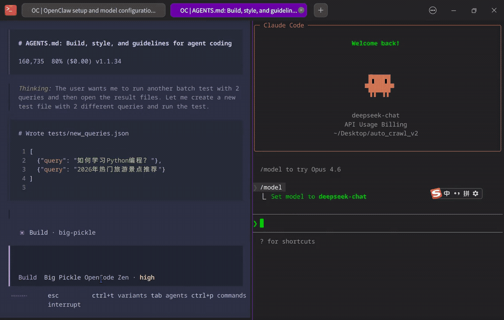Image resolution: width=504 pixels, height=320 pixels.
Task: Click the 'Build · big-pickle' label
Action: 63,232
